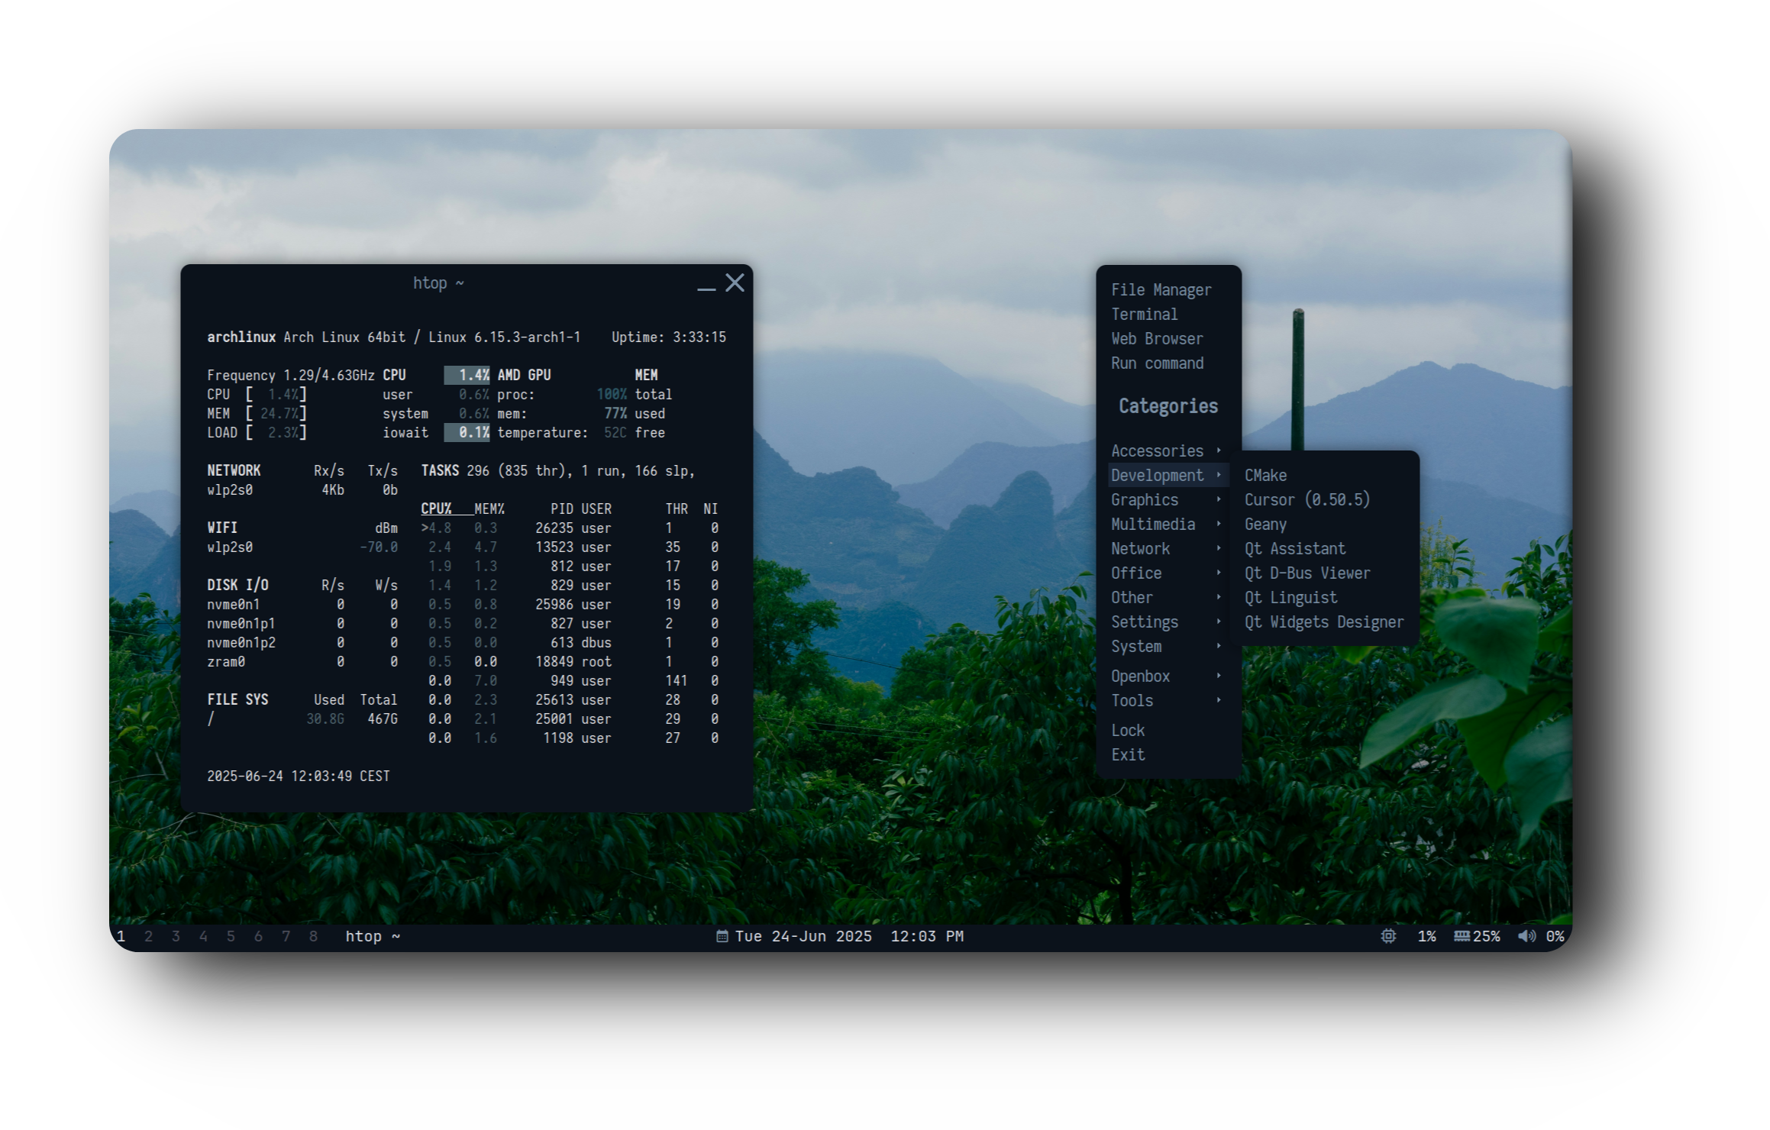Viewport: 1770px width, 1130px height.
Task: Click the calendar icon beside the date
Action: point(722,936)
